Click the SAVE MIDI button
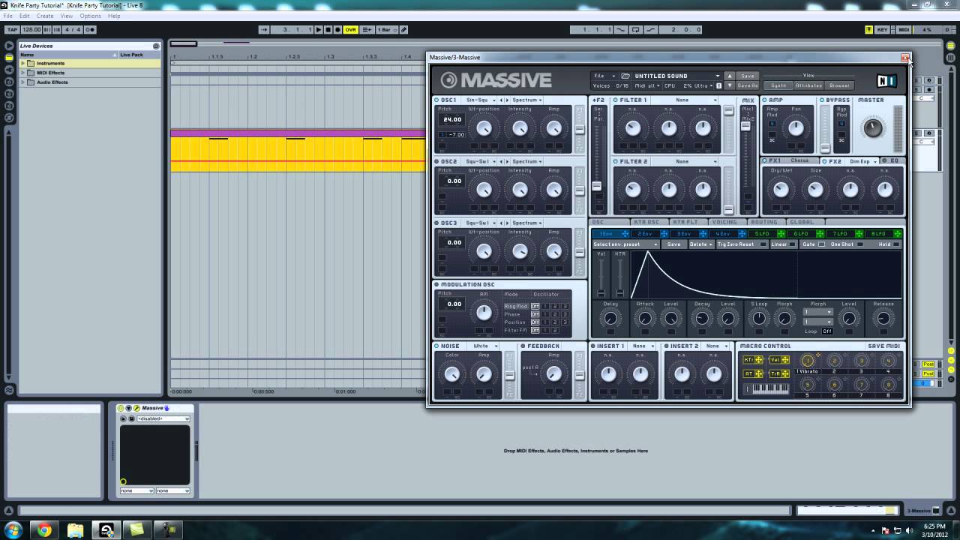 click(x=883, y=346)
